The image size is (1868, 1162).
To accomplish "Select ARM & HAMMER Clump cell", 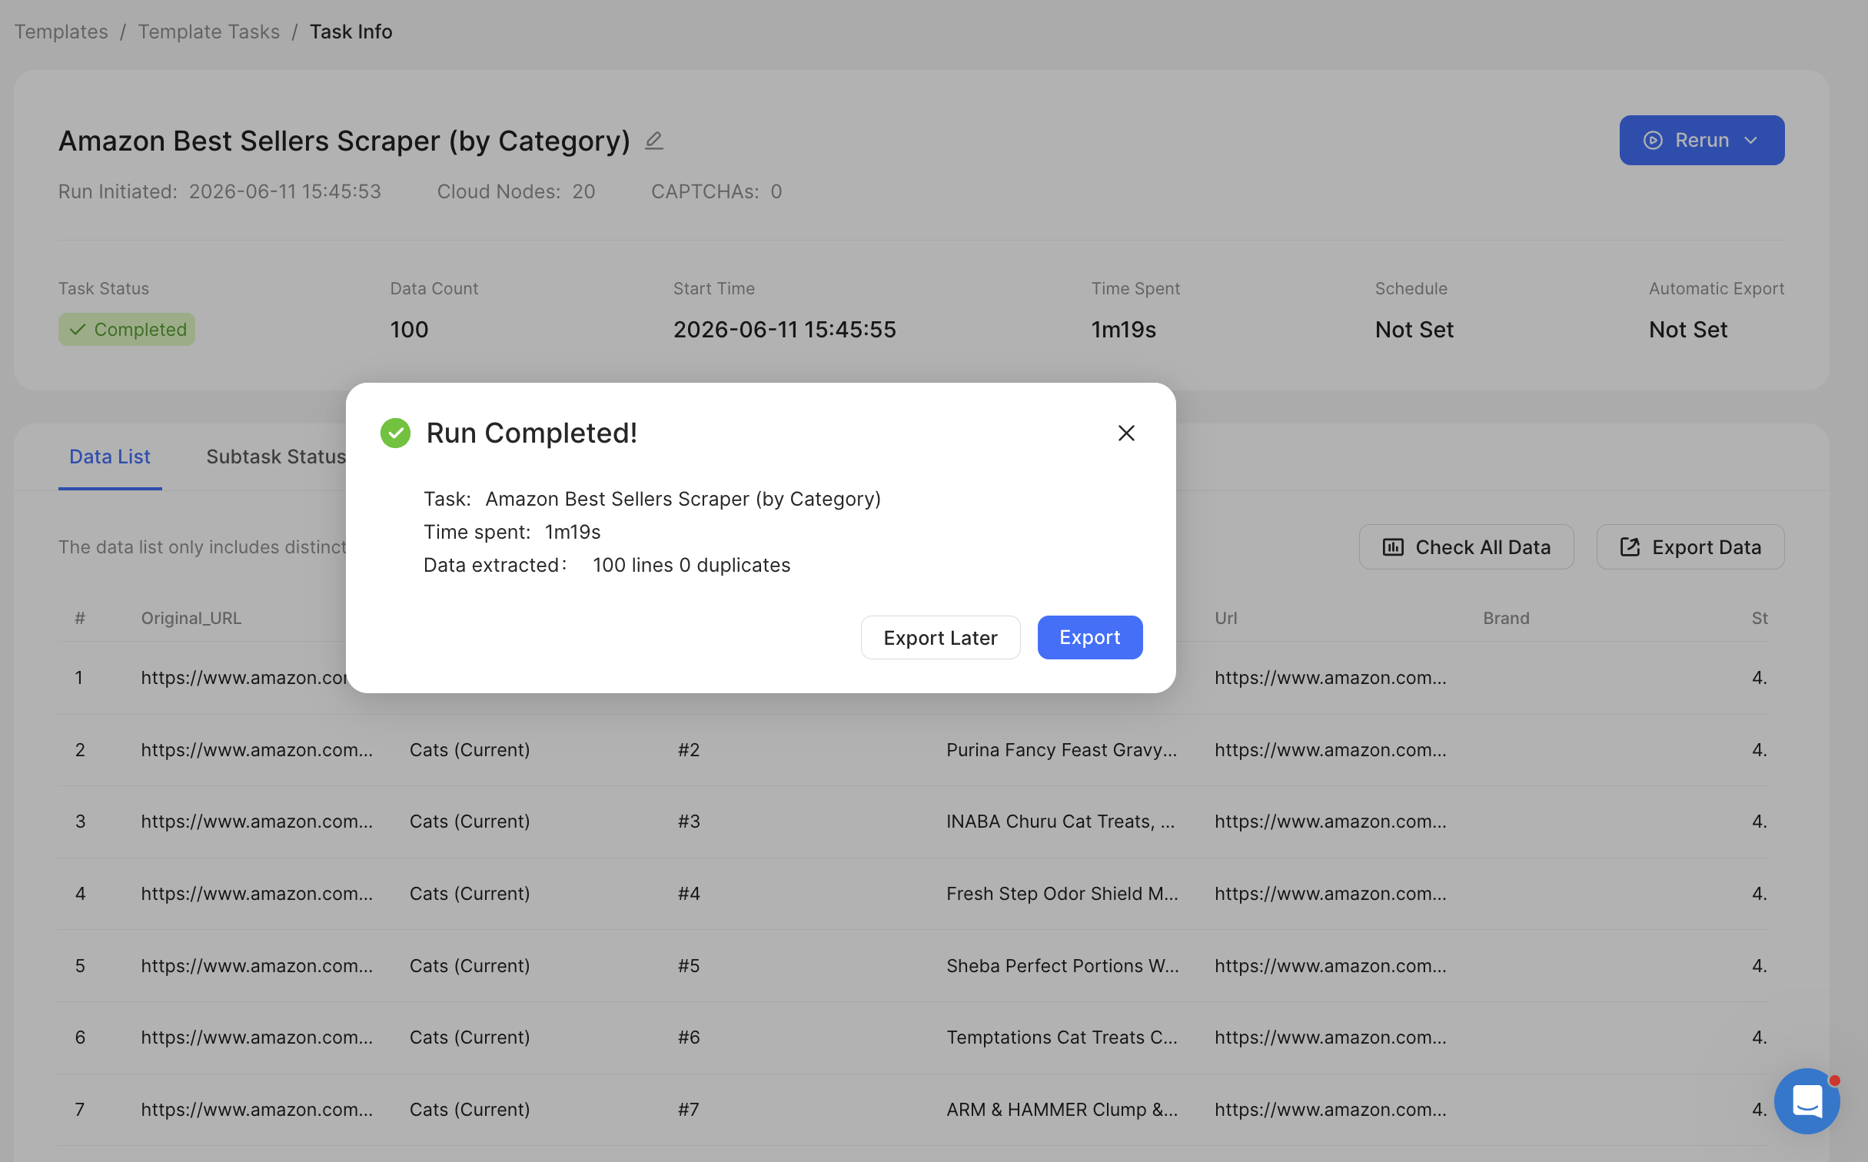I will click(1062, 1109).
